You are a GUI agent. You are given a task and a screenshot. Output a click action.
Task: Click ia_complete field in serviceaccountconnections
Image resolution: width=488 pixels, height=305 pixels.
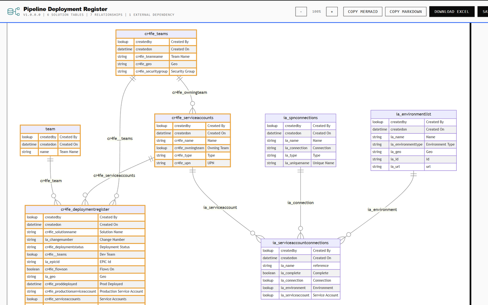coord(295,273)
